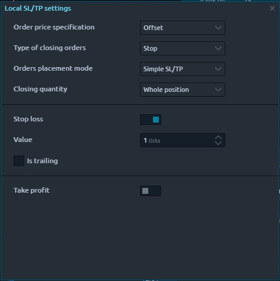Click the chevron next to Simple SL/TP
This screenshot has width=280, height=281.
pyautogui.click(x=218, y=69)
